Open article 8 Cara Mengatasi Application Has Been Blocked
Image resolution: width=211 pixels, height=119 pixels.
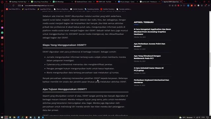[152, 32]
